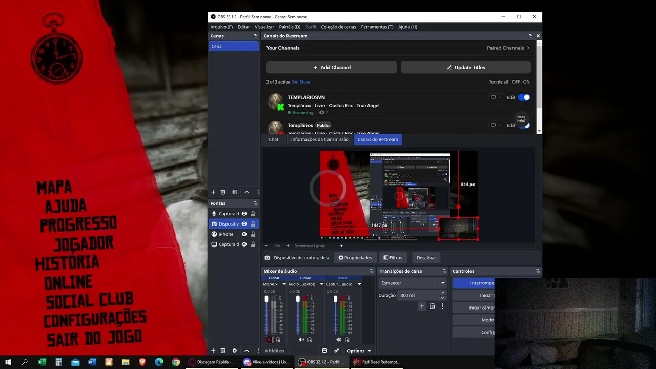Zoom out the preview with the minus icon
Viewport: 656px width, 369px height.
click(266, 246)
